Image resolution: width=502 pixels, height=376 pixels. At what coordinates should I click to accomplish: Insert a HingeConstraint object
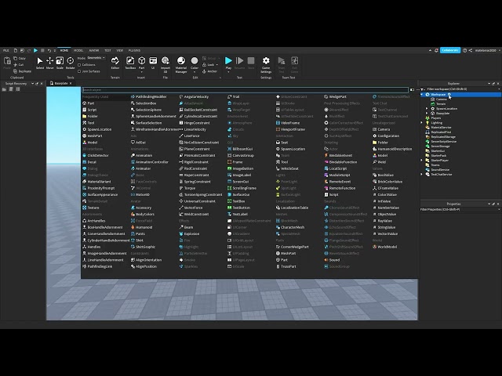point(195,123)
